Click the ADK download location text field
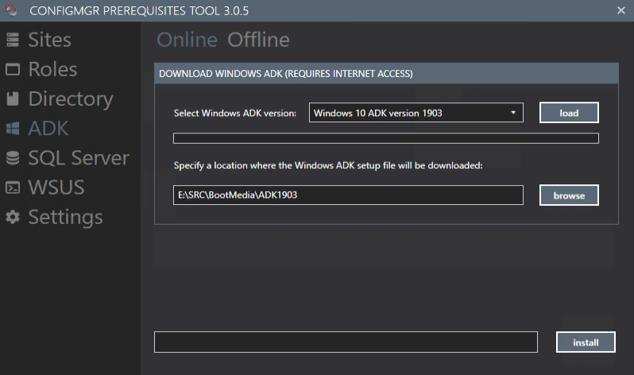634x375 pixels. 348,195
